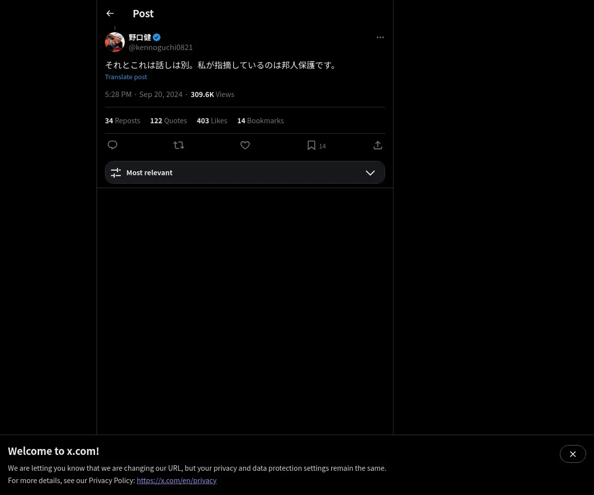This screenshot has width=594, height=495.
Task: View the 34 Reposts list
Action: (122, 120)
